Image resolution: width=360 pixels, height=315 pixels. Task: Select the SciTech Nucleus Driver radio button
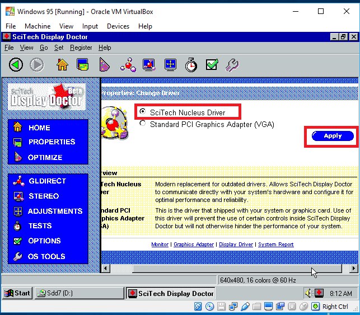coord(143,111)
